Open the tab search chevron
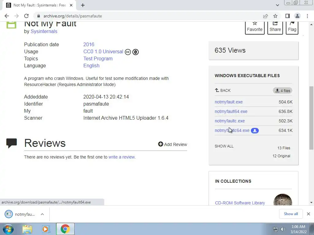Screen dimensions: 314x235 [x=277, y=5]
